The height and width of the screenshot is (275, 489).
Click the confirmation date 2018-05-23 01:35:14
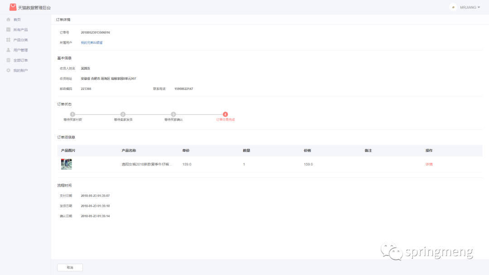click(x=96, y=216)
